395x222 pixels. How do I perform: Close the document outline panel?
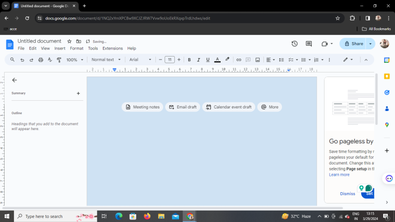(14, 80)
